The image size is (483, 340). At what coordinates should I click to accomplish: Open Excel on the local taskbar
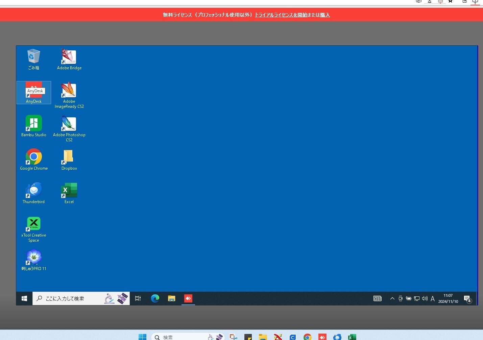352,337
